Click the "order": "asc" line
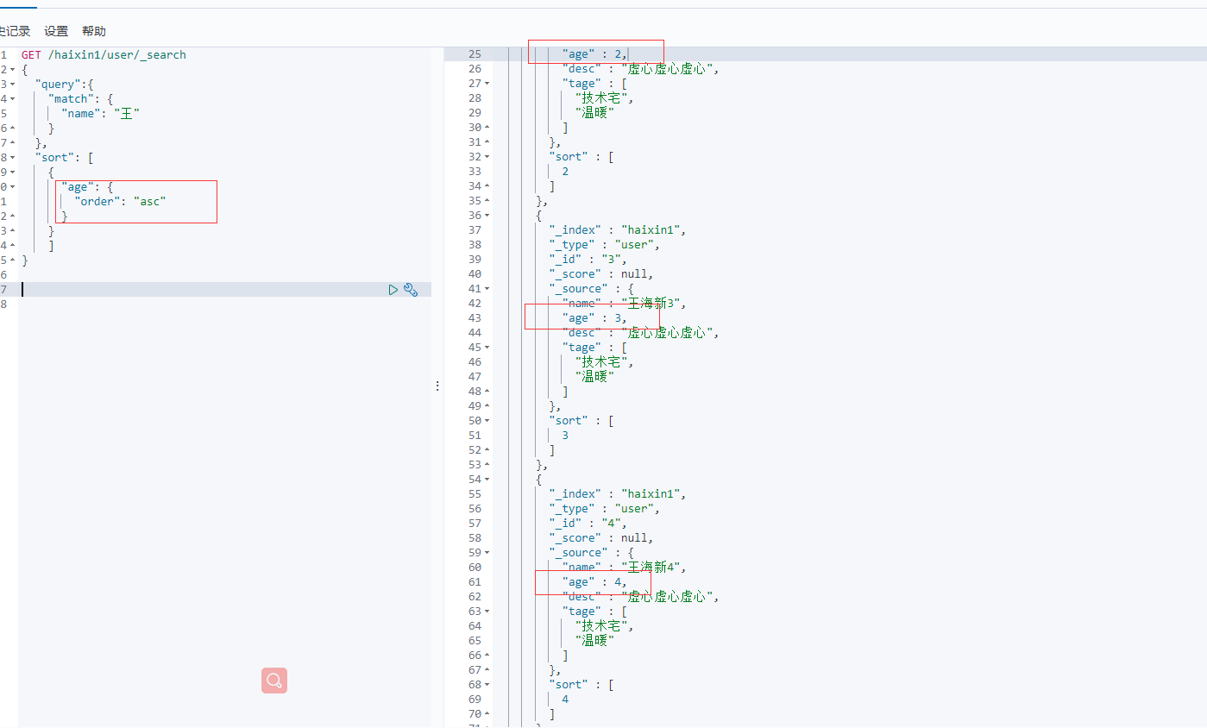 pos(120,202)
